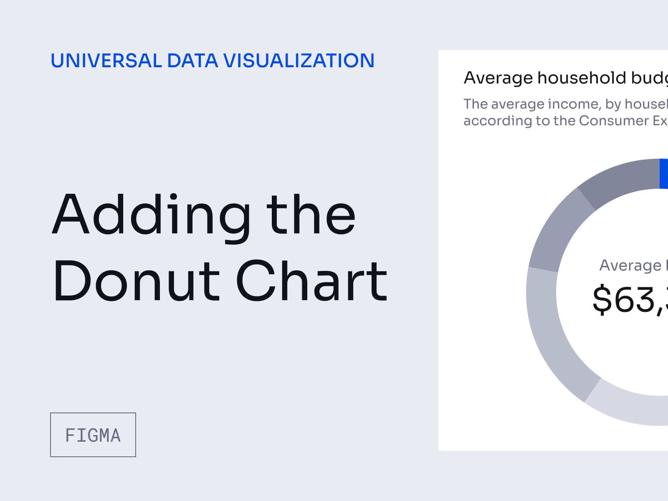Click the word UNIVERSAL in blue heading
The image size is (668, 501).
tap(106, 61)
